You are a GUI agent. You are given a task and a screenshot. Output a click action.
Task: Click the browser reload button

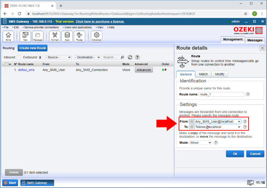tap(20, 14)
